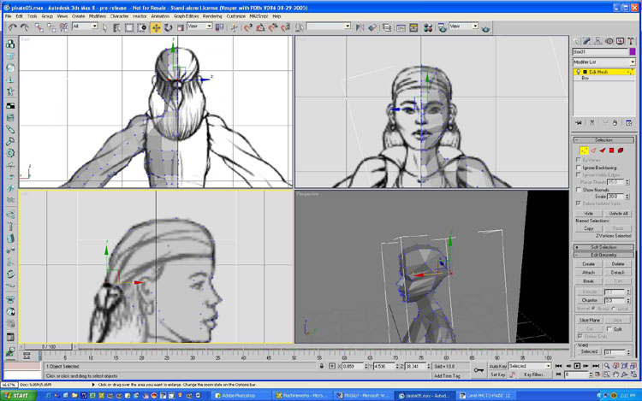Open the Hierarchy command panel tab
The width and height of the screenshot is (642, 401).
pos(598,40)
